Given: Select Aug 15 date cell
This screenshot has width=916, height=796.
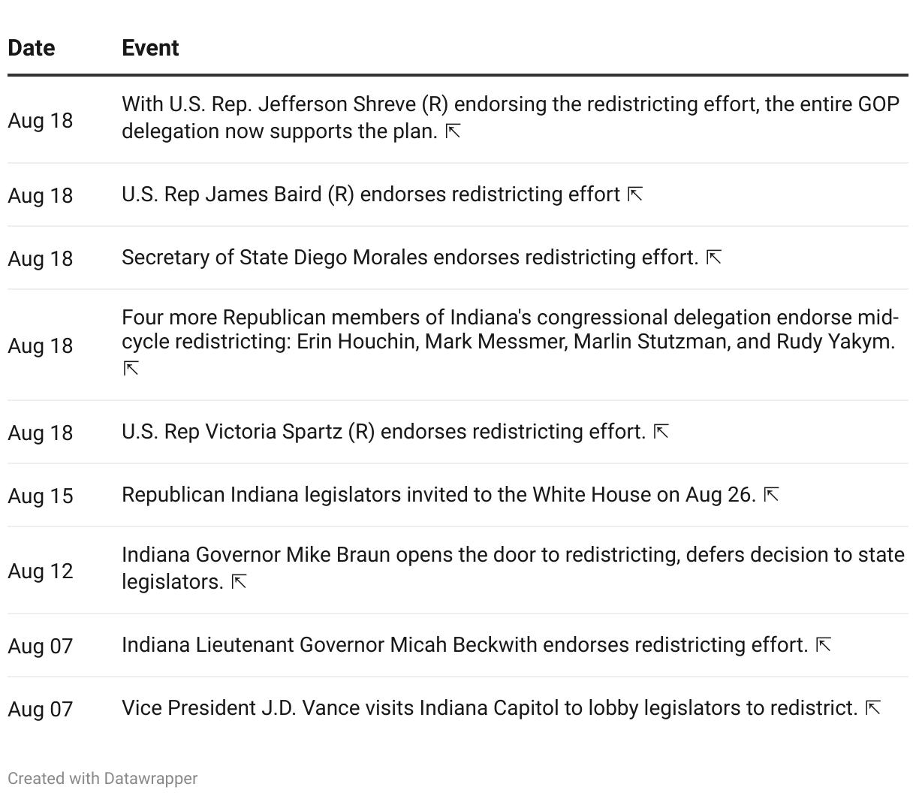Looking at the screenshot, I should (x=41, y=496).
